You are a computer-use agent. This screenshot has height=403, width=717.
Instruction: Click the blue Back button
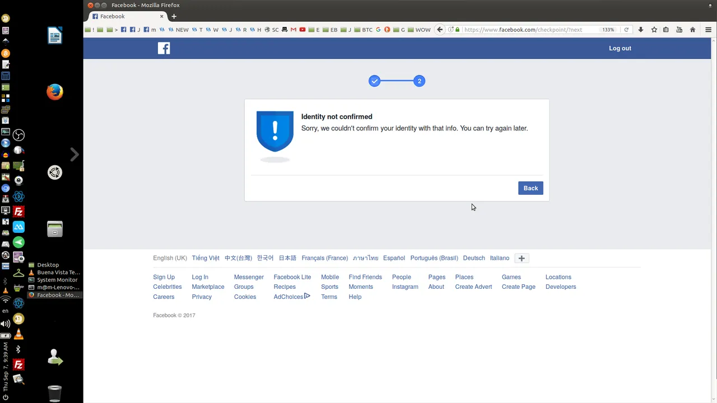(530, 188)
